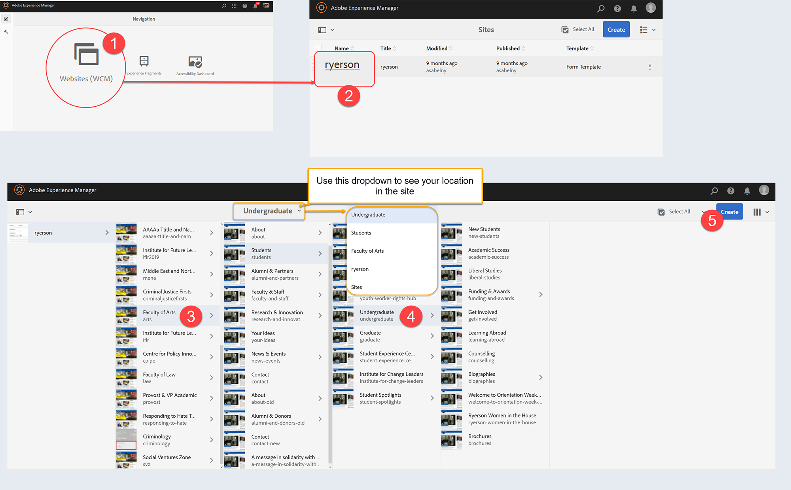Open the ryerson site link

coord(342,65)
